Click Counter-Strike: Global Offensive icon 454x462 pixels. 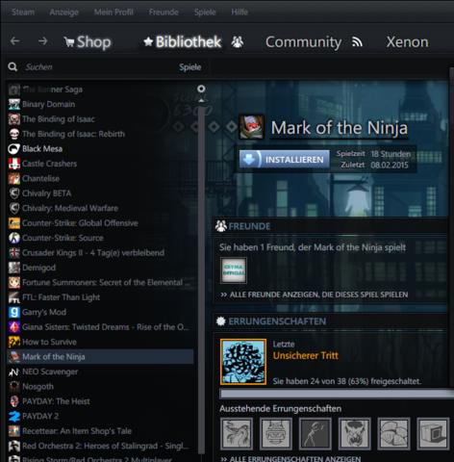click(14, 223)
